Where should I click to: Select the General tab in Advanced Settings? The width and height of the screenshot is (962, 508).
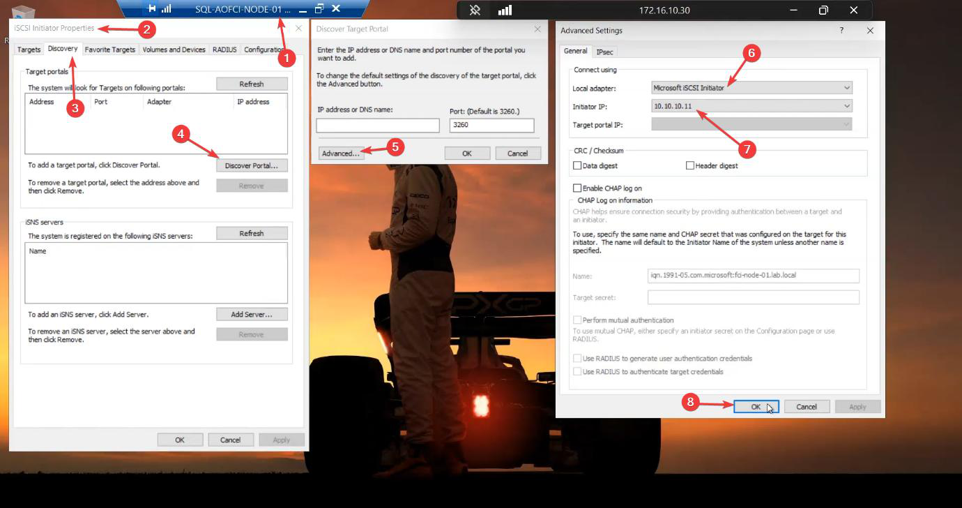point(576,51)
